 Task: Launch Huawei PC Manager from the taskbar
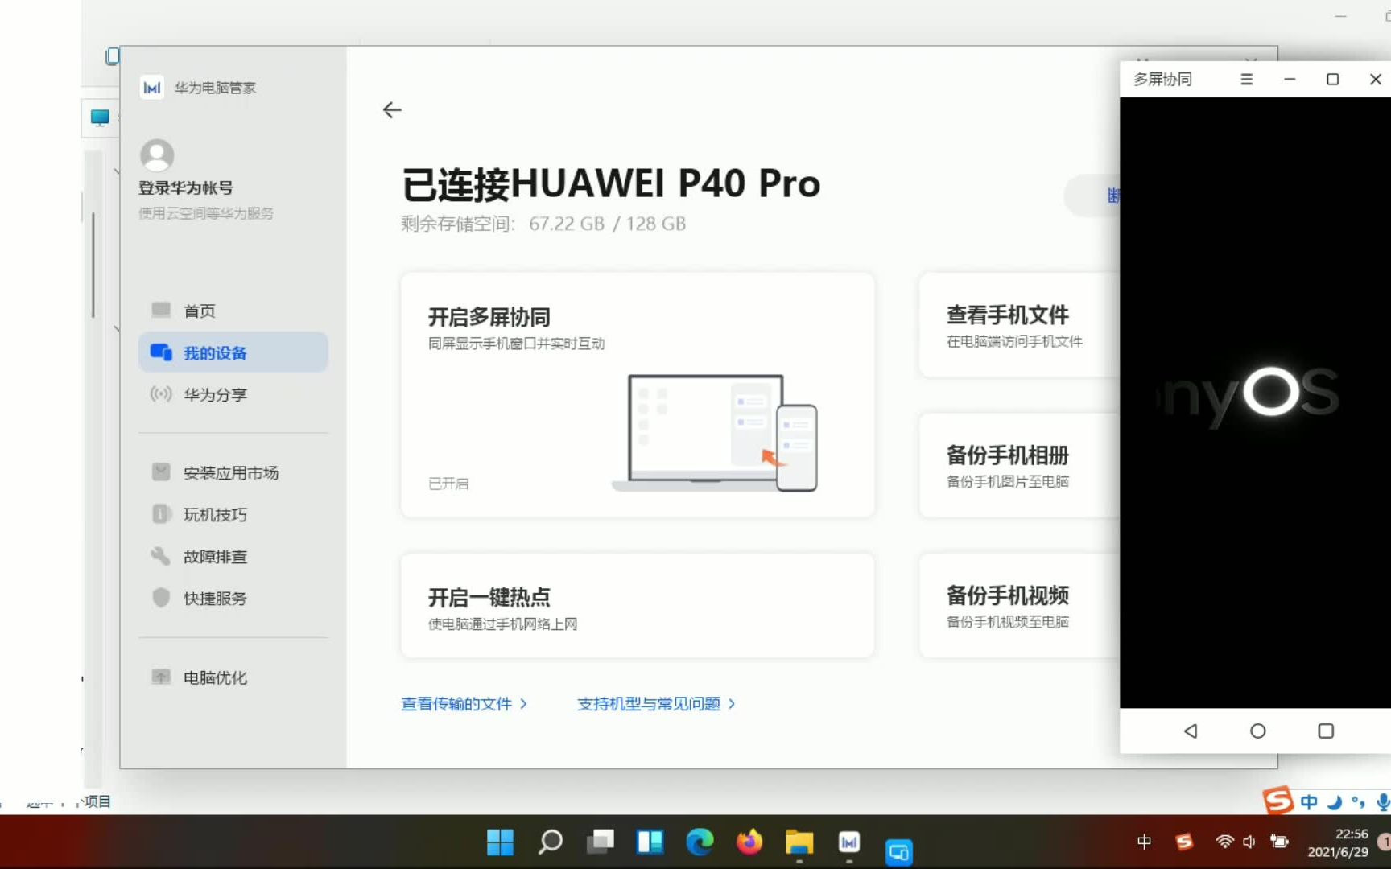click(x=848, y=842)
